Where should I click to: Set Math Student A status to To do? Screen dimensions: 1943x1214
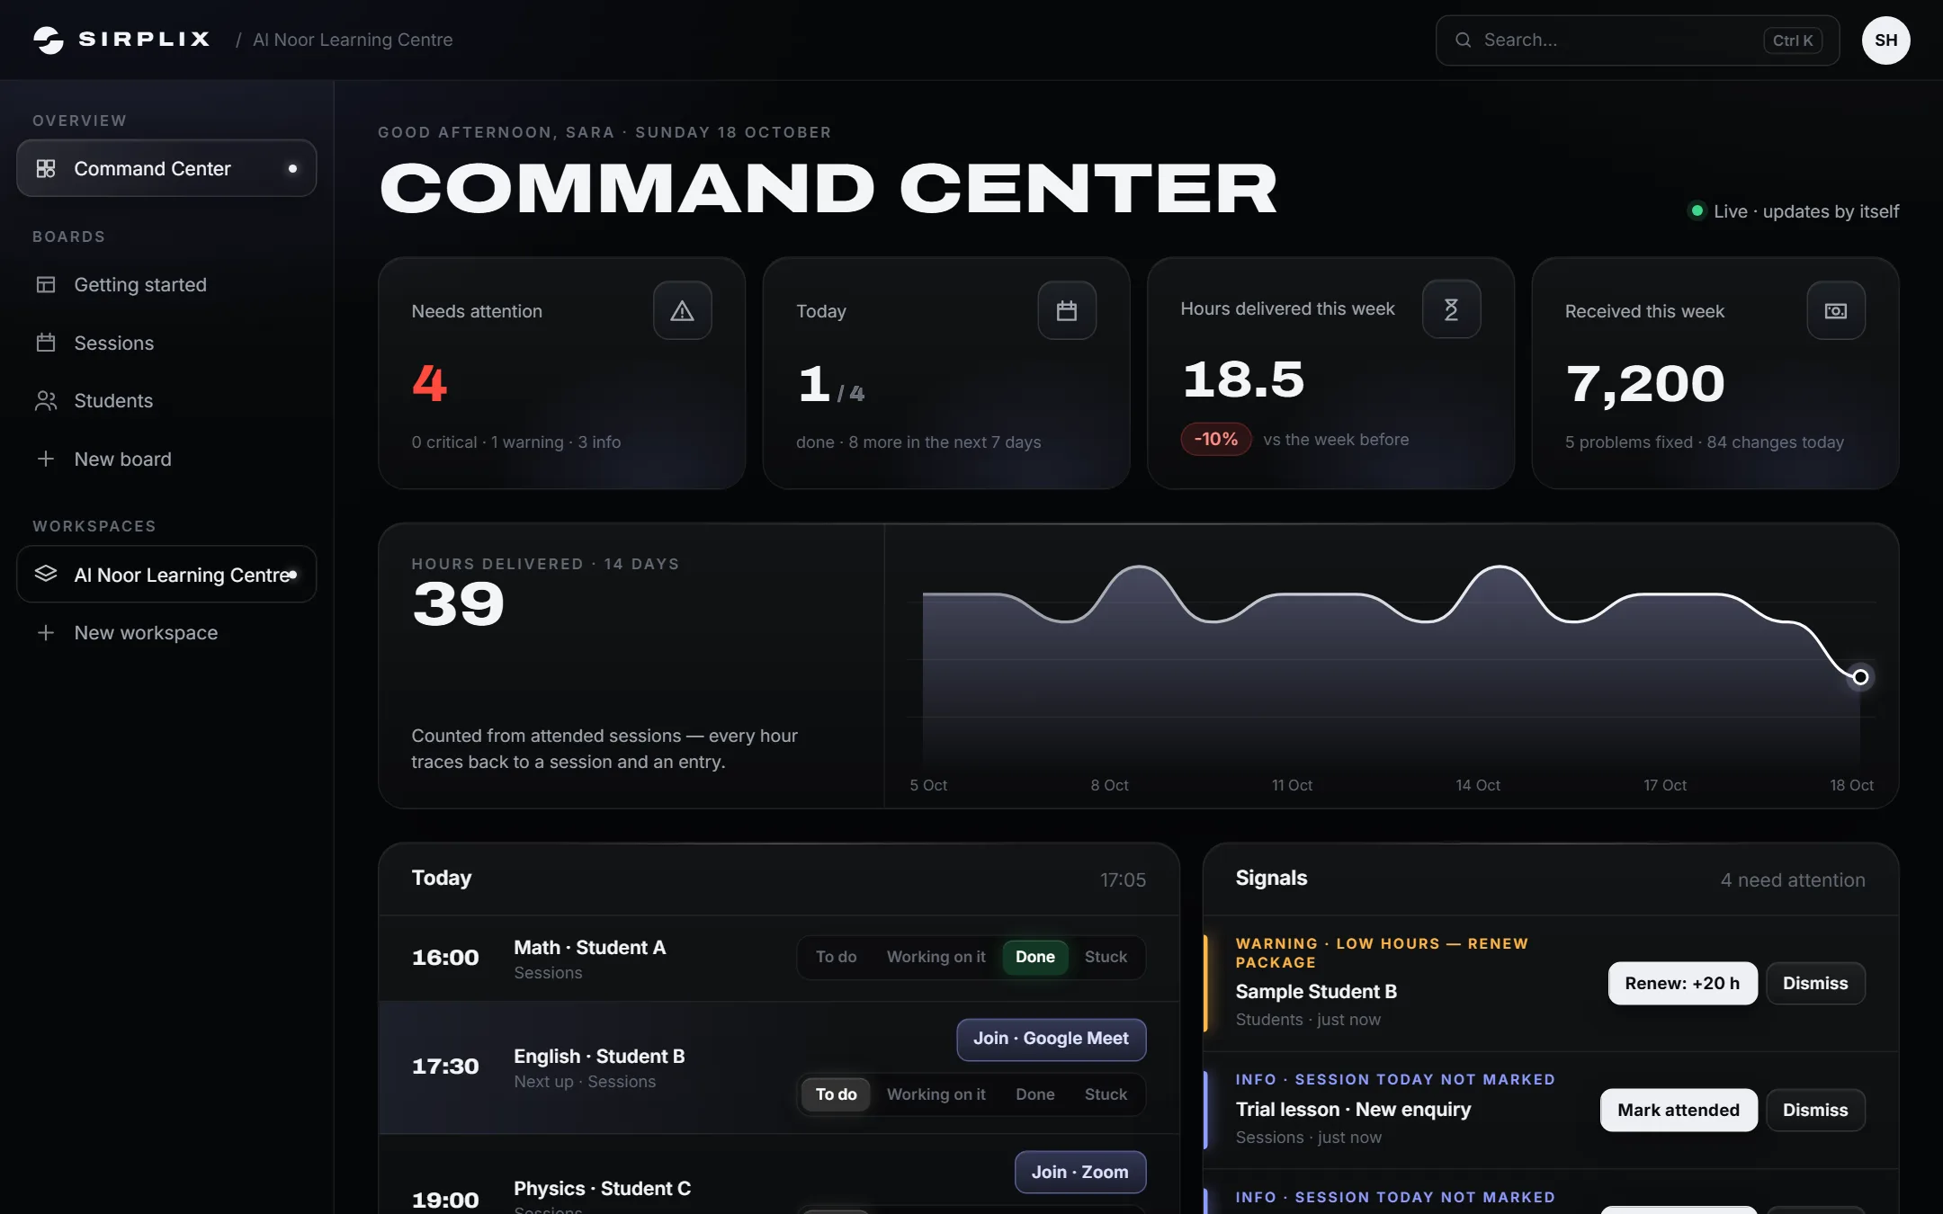click(x=836, y=957)
